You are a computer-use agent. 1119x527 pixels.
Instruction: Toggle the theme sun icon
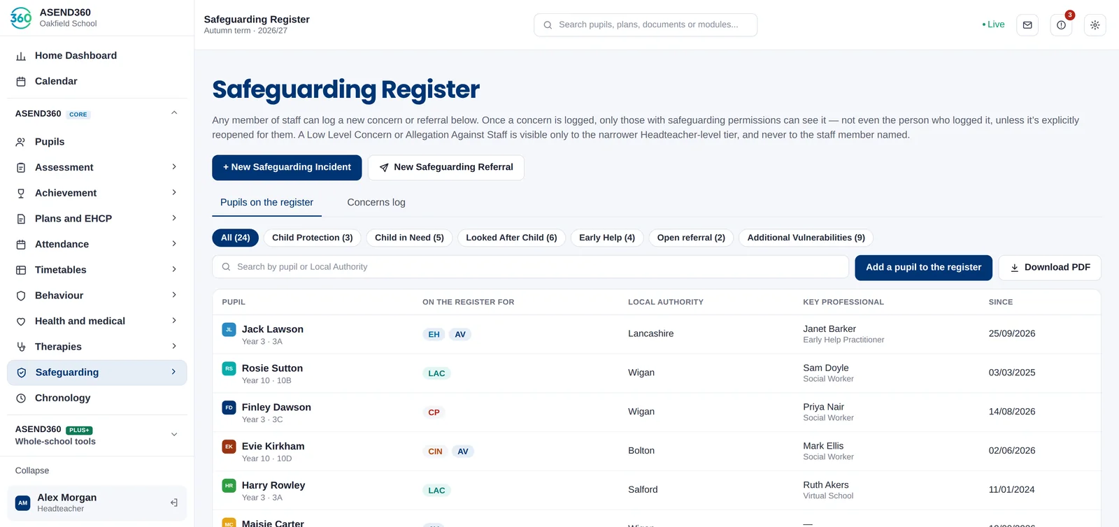1095,24
